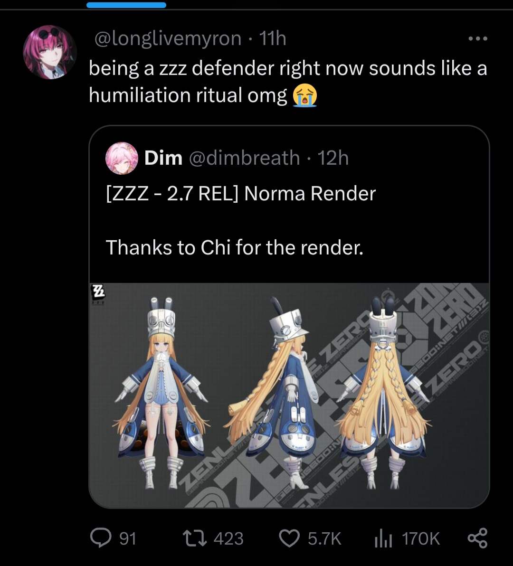Select the Dim display name
The height and width of the screenshot is (566, 513).
[x=163, y=158]
